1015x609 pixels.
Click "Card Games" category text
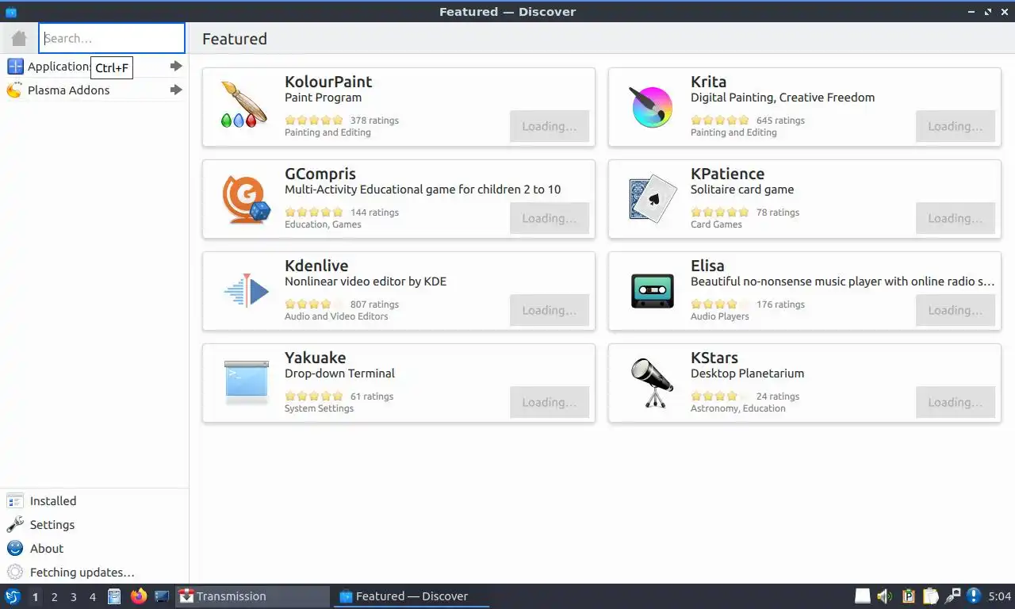[x=716, y=224]
